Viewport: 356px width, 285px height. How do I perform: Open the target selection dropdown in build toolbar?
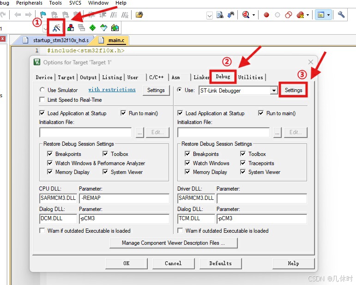pos(45,29)
